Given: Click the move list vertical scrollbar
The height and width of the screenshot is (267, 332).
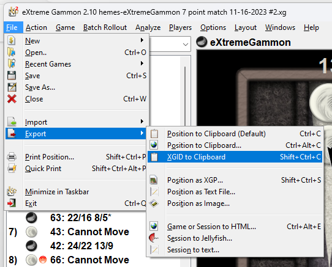Looking at the screenshot, I should (x=185, y=96).
